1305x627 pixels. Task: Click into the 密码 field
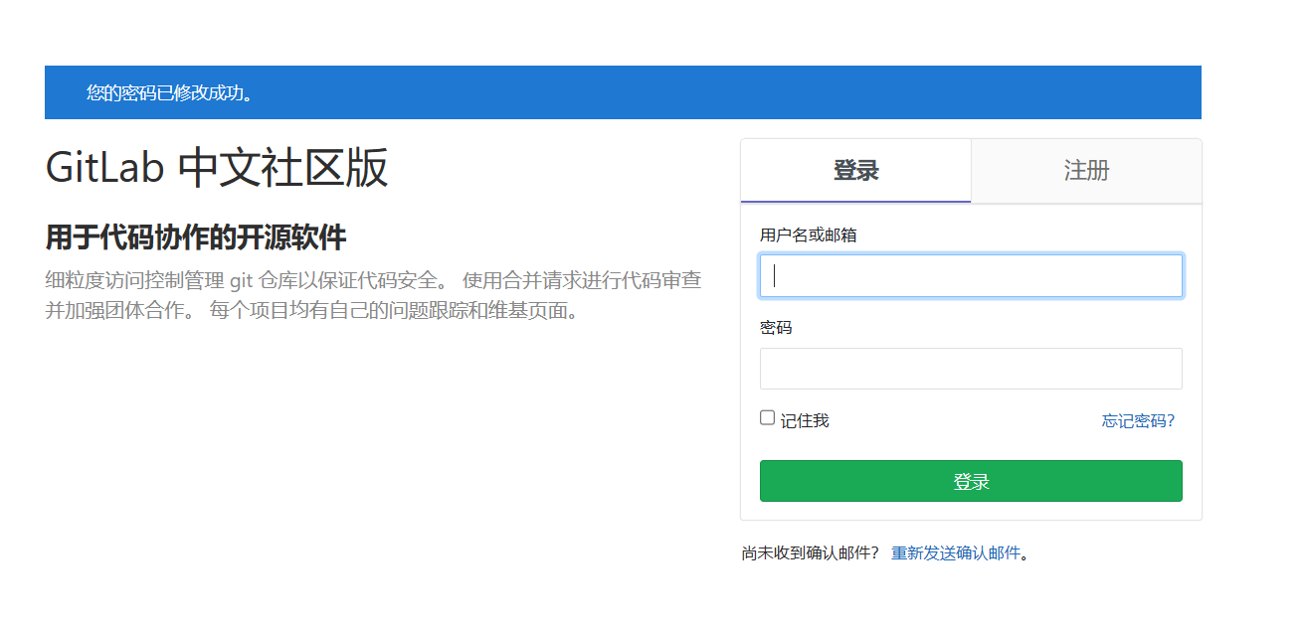click(971, 369)
